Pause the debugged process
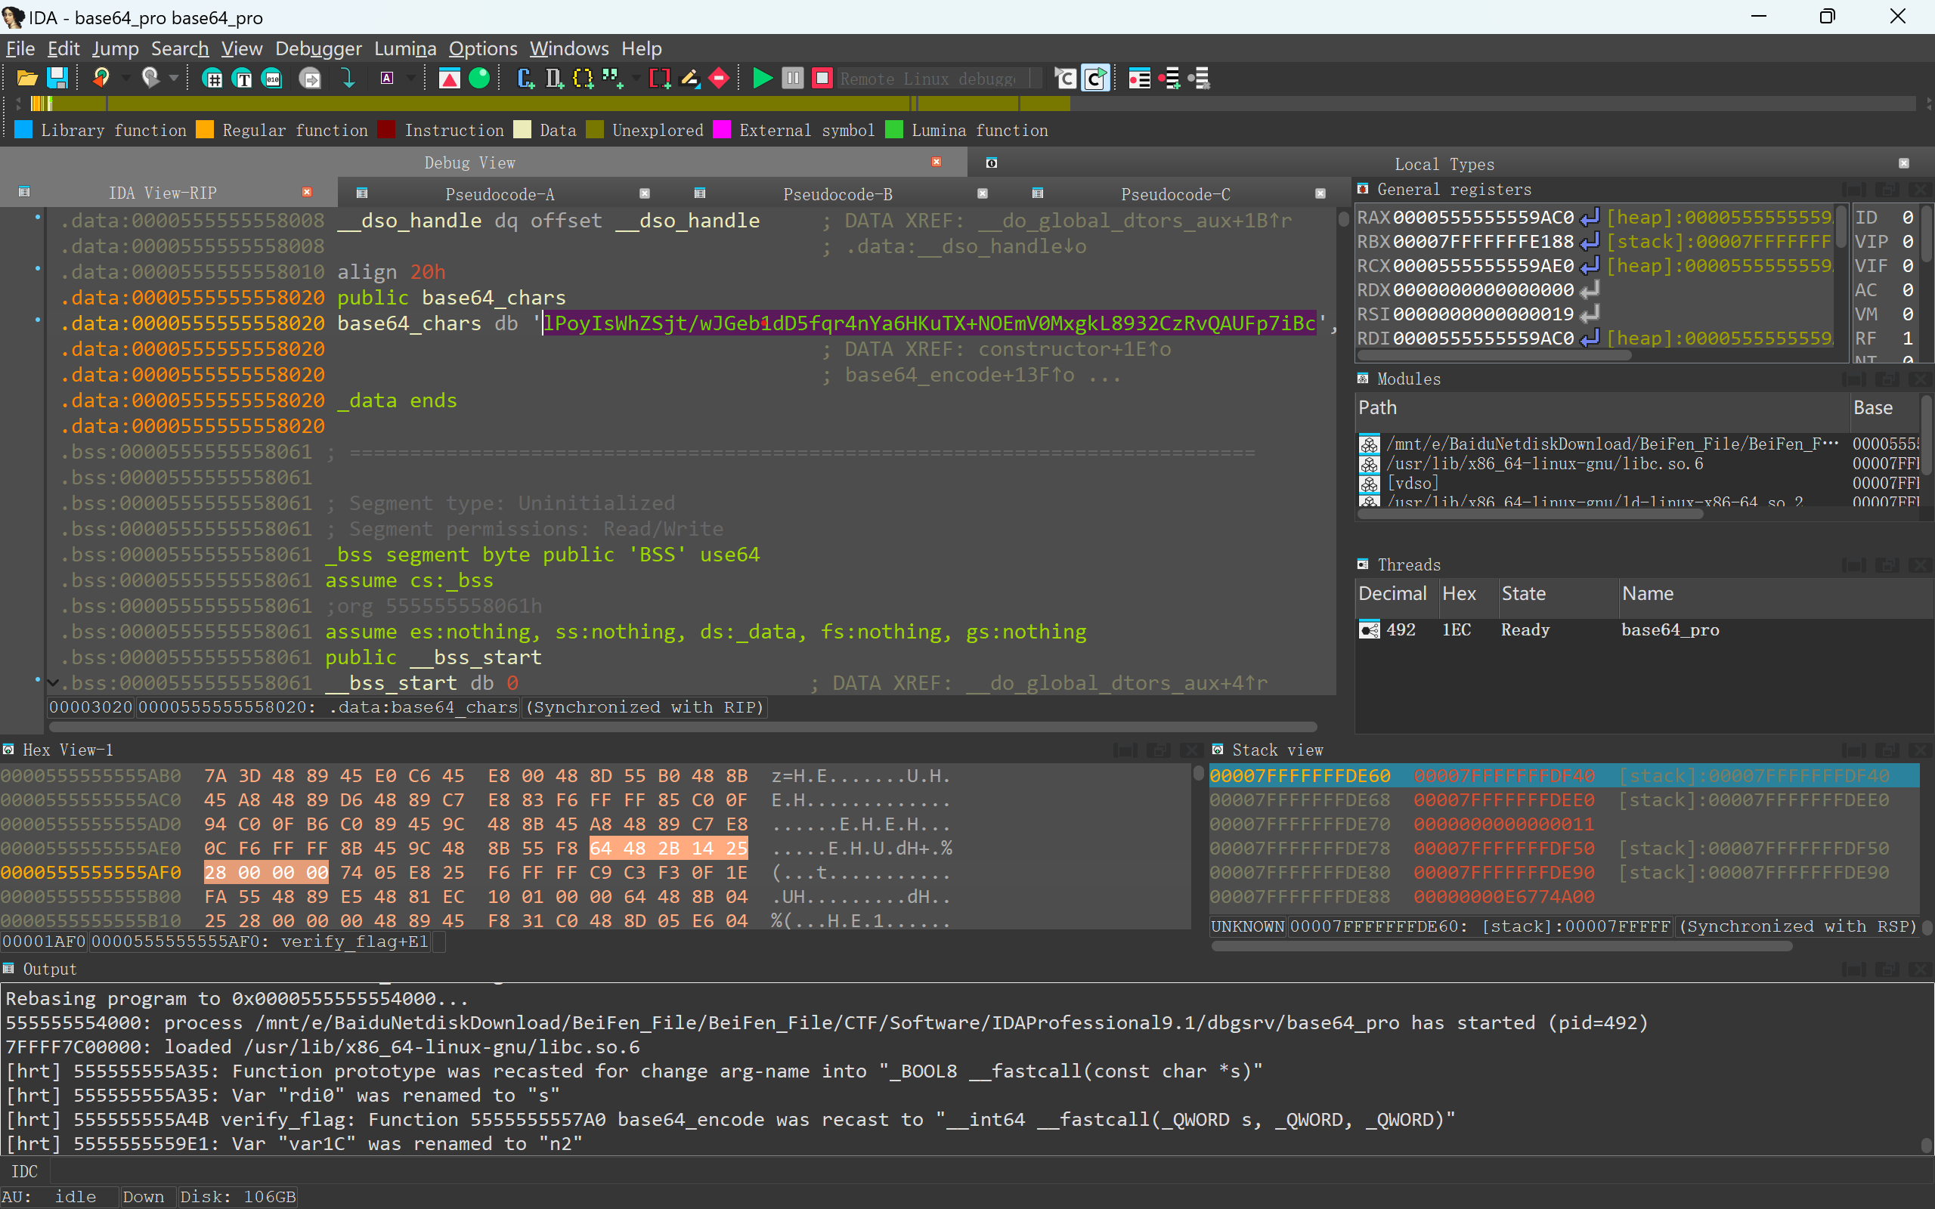The width and height of the screenshot is (1935, 1209). [792, 79]
